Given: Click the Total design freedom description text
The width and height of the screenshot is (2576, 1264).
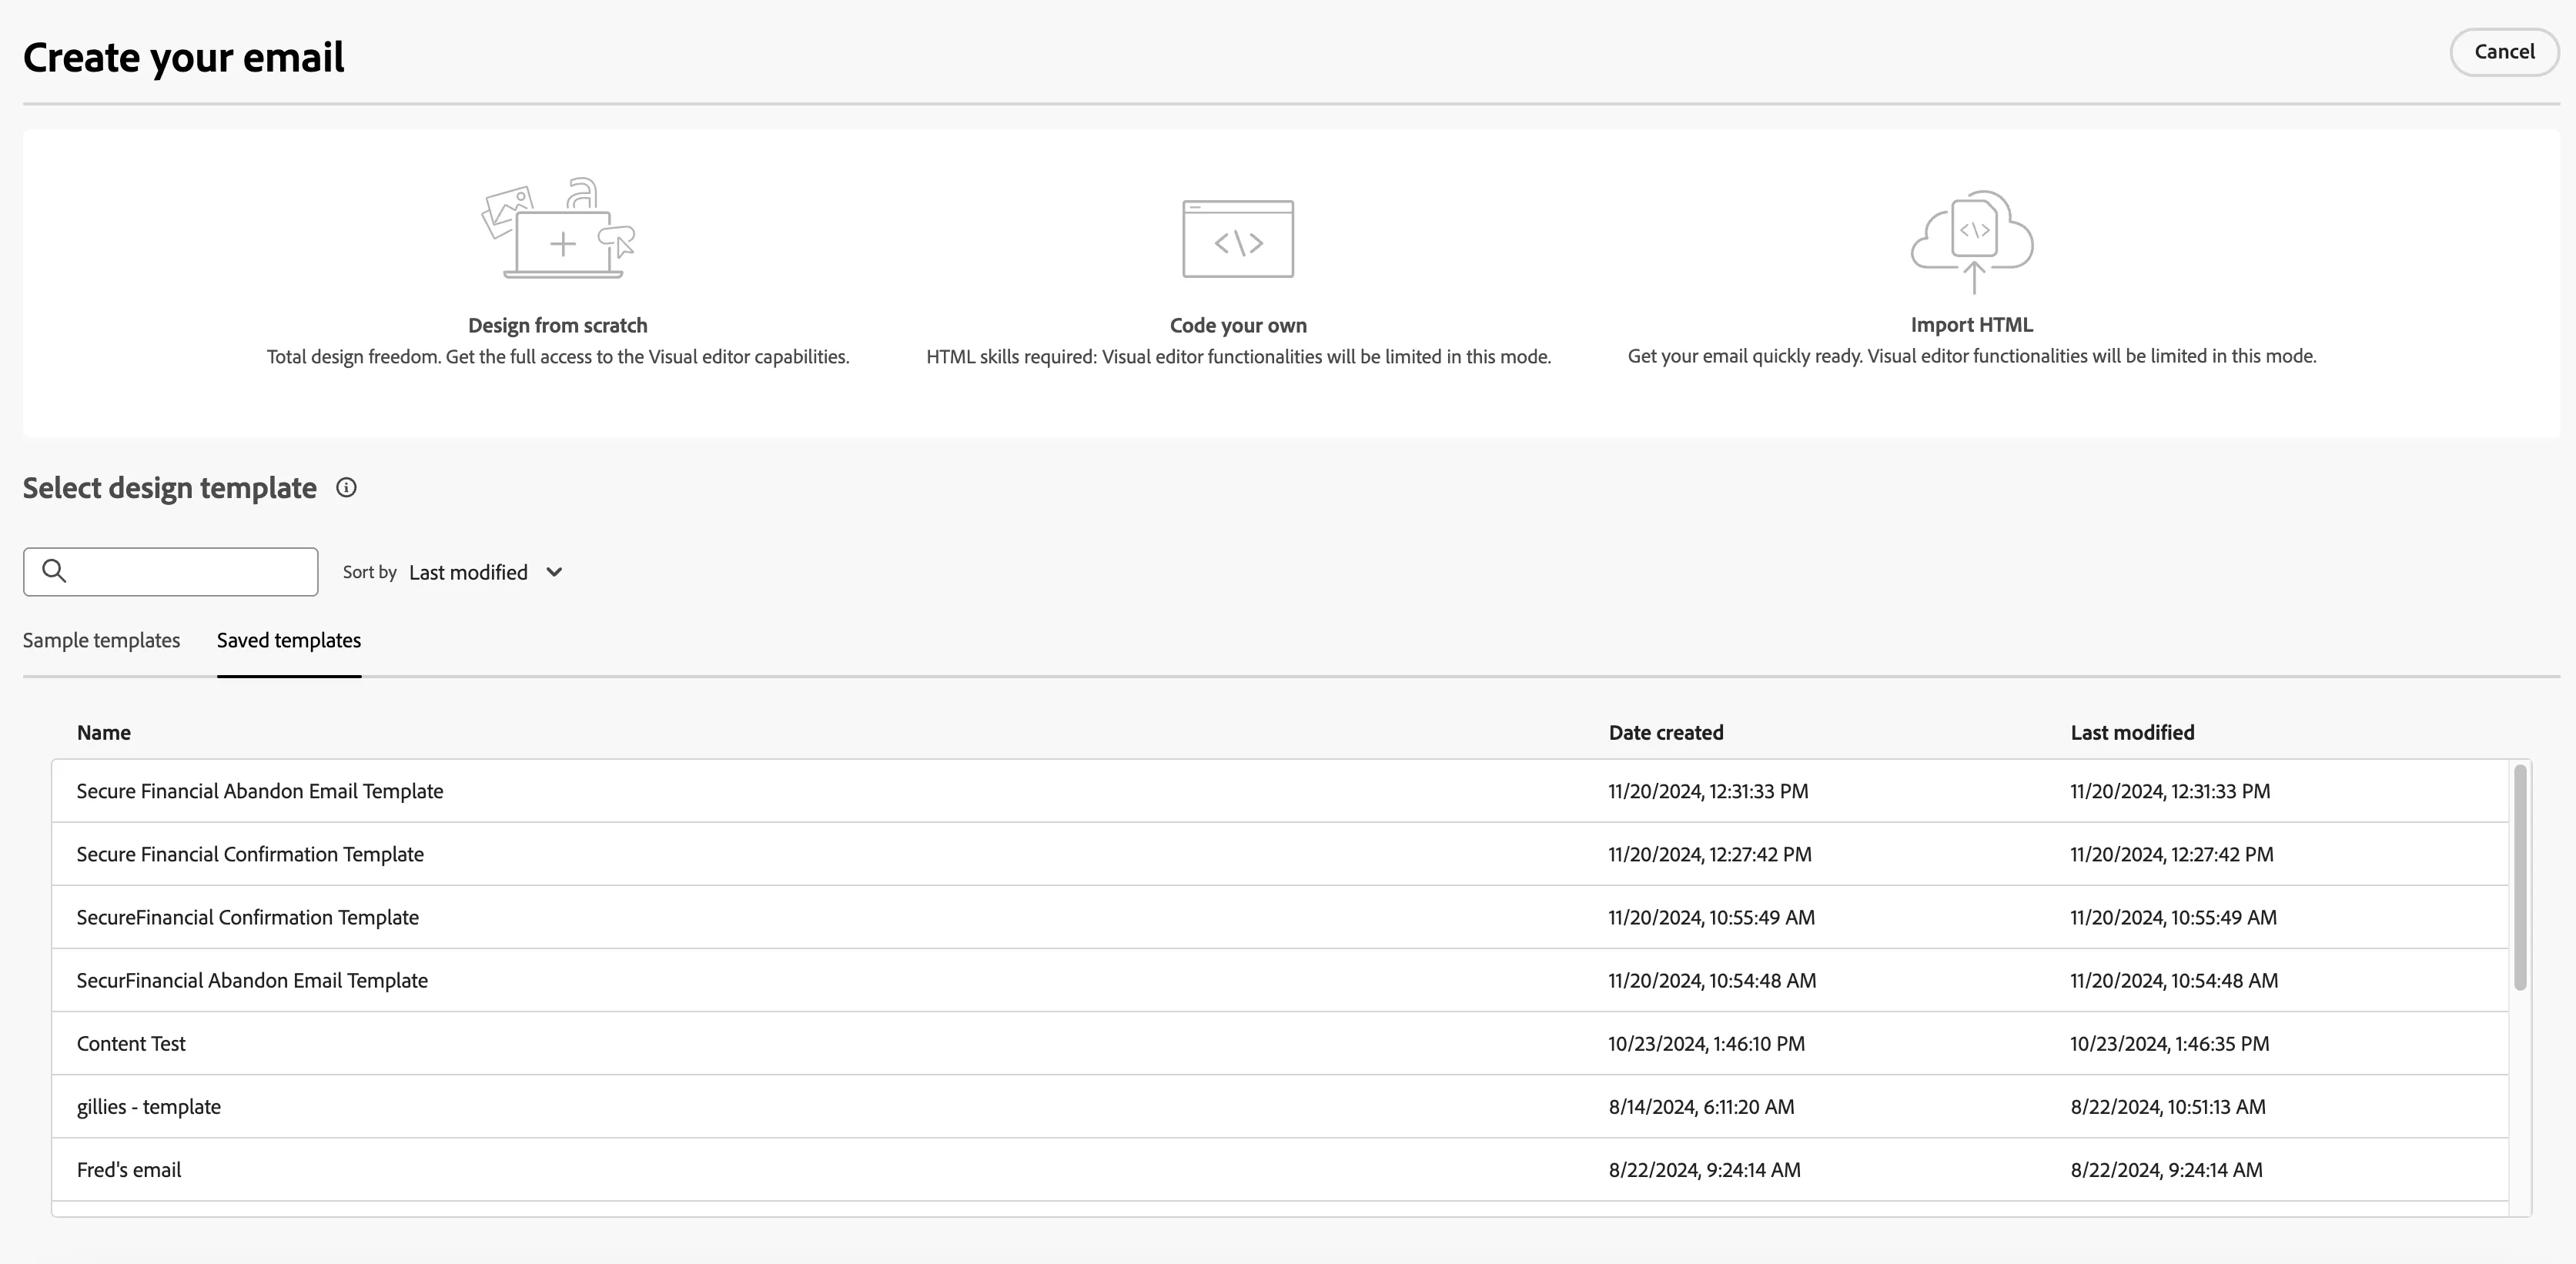Looking at the screenshot, I should click(x=558, y=357).
